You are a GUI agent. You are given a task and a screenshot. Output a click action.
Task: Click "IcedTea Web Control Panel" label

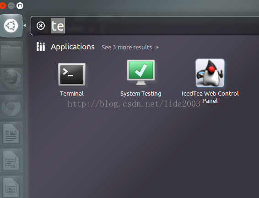click(210, 97)
